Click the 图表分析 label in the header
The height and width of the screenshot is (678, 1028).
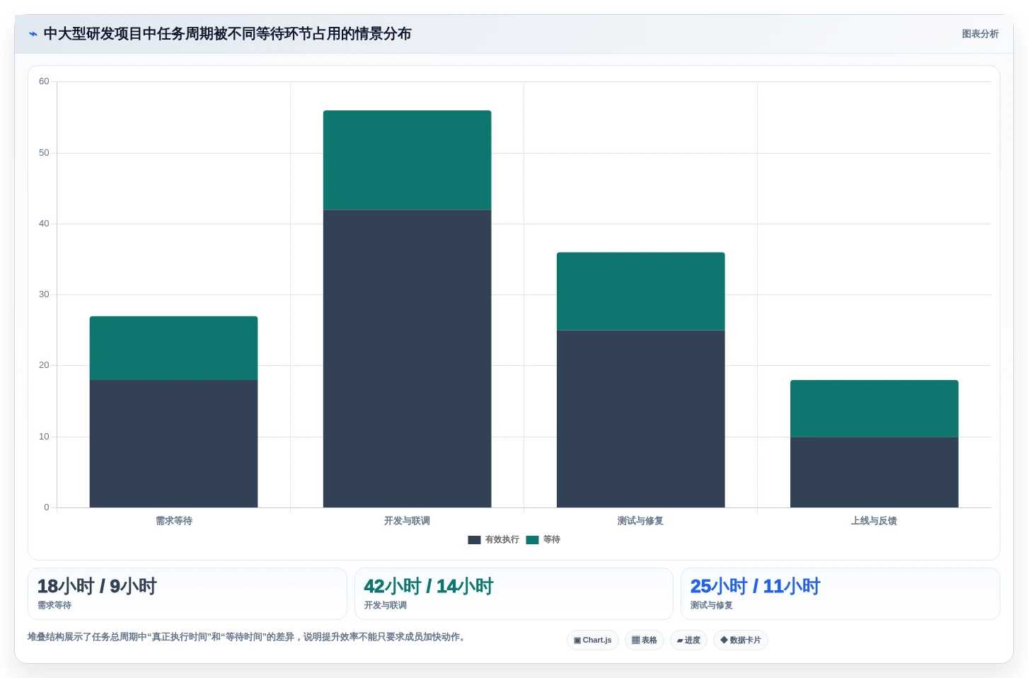[x=980, y=34]
